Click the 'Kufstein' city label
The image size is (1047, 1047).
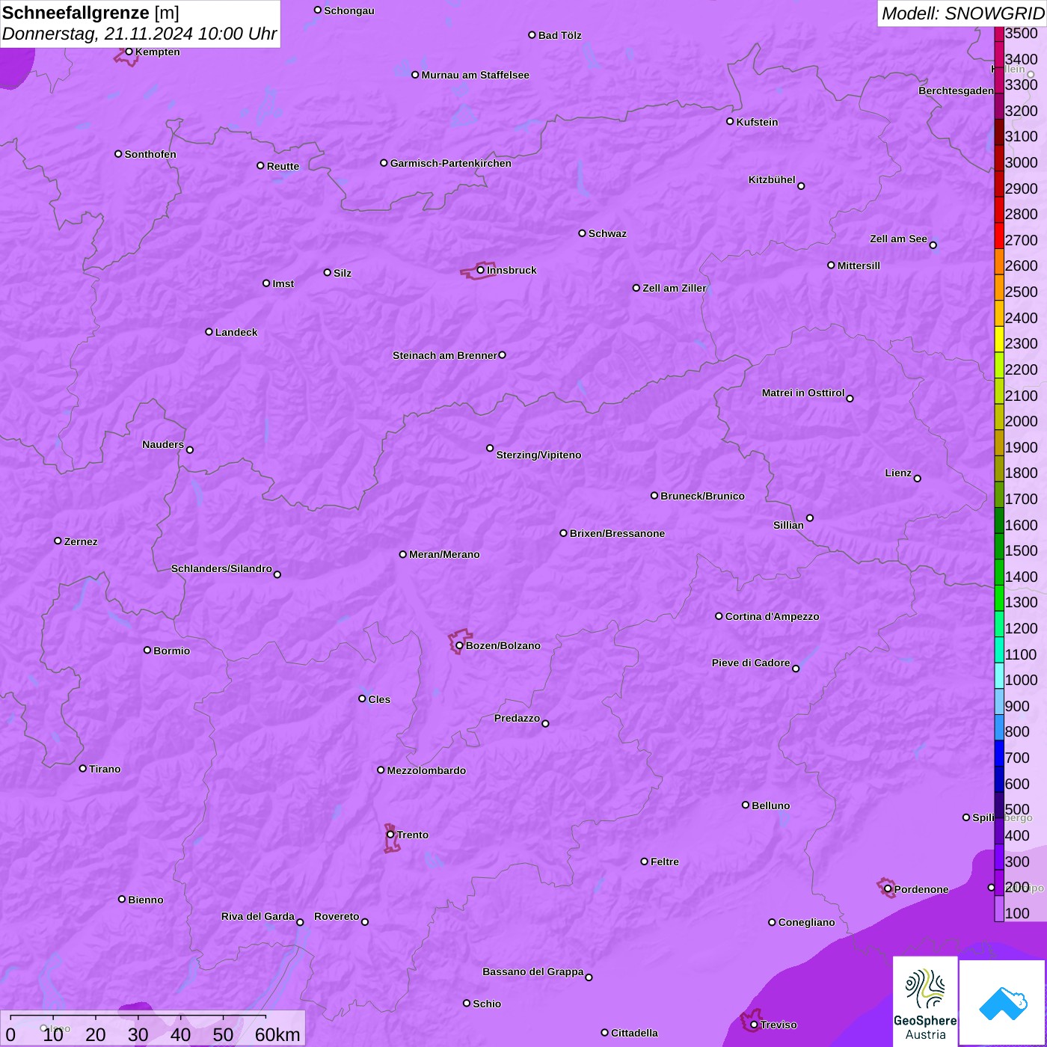coord(757,122)
